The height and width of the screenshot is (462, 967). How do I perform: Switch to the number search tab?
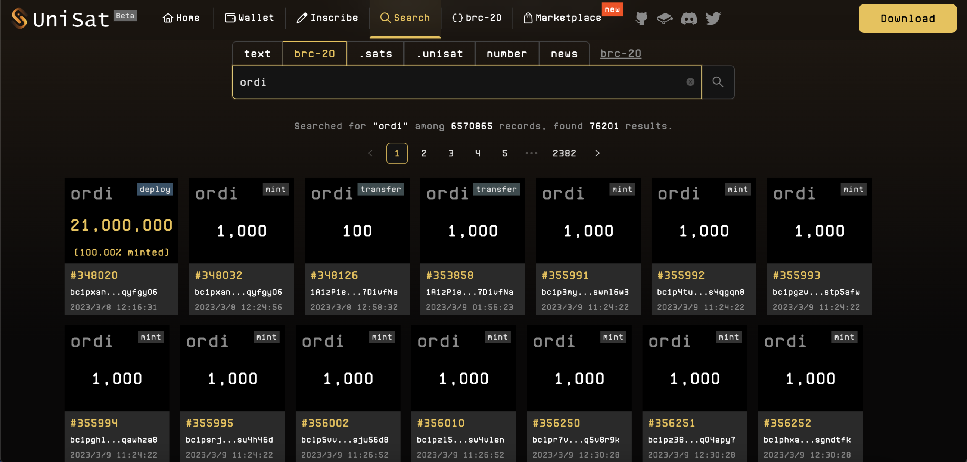507,54
